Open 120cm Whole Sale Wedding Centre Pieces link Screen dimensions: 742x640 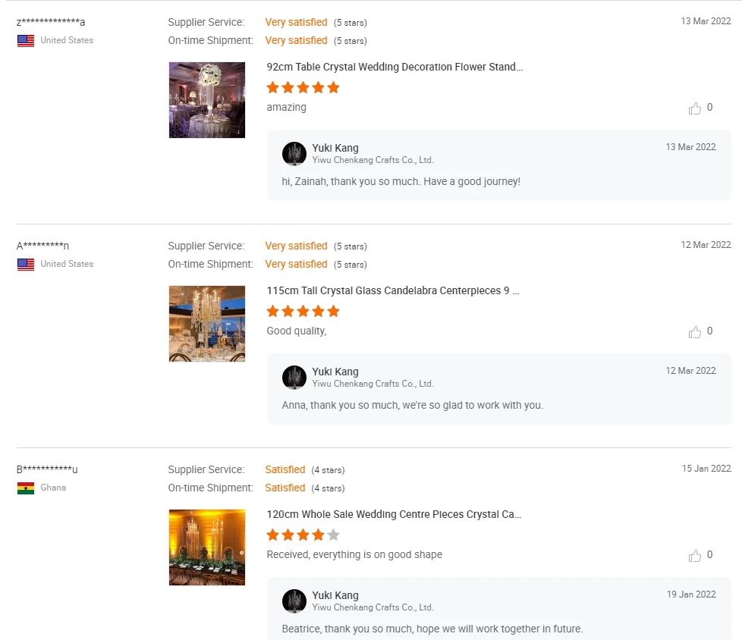[x=394, y=514]
